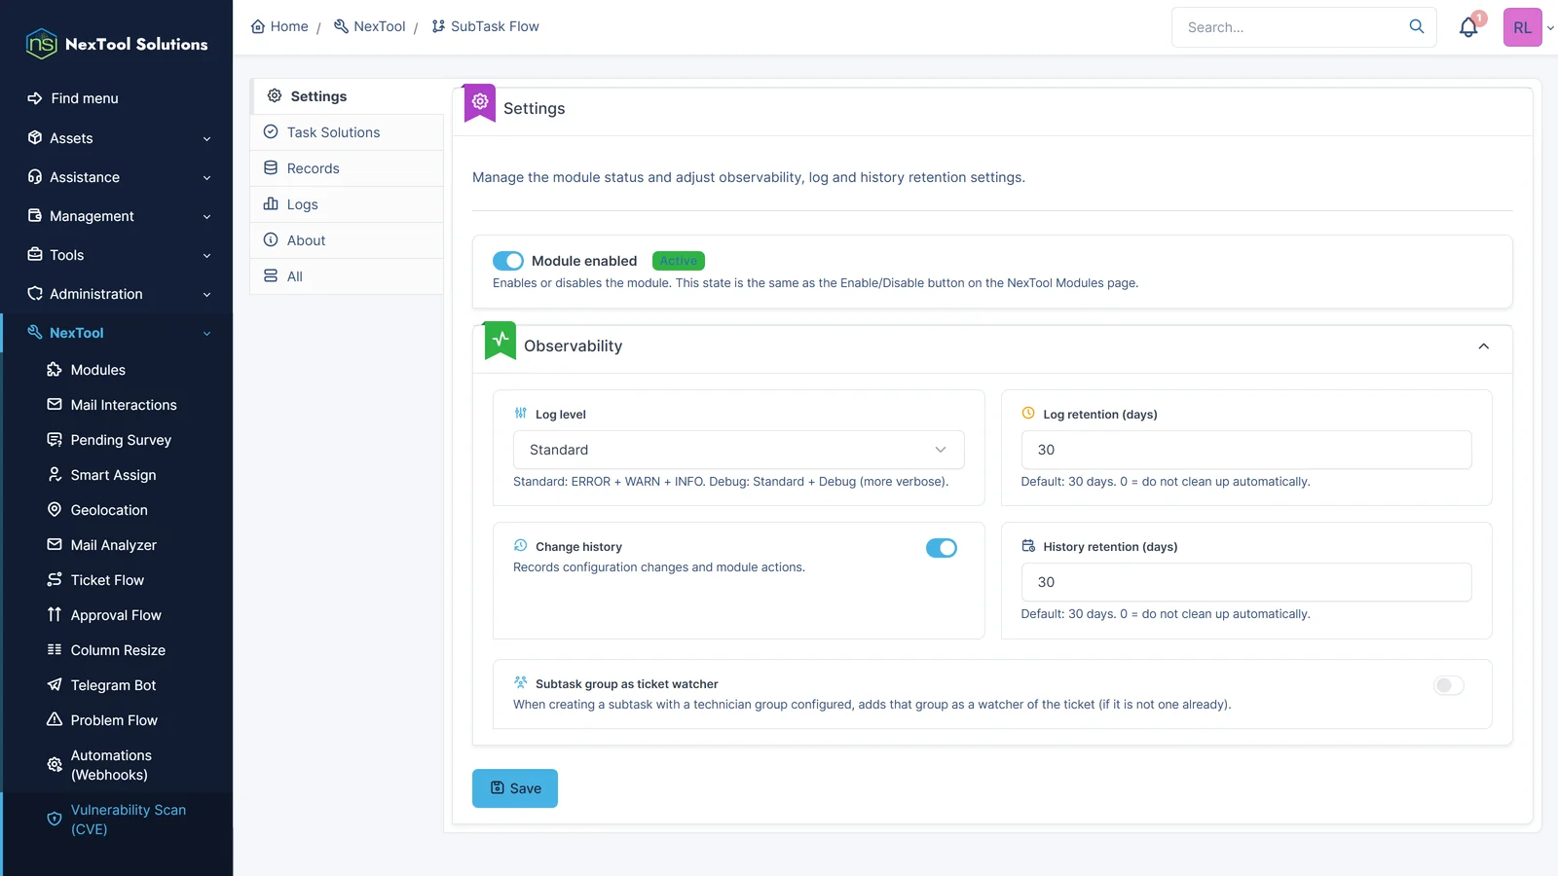Click the Save button
The width and height of the screenshot is (1558, 876).
coord(515,788)
